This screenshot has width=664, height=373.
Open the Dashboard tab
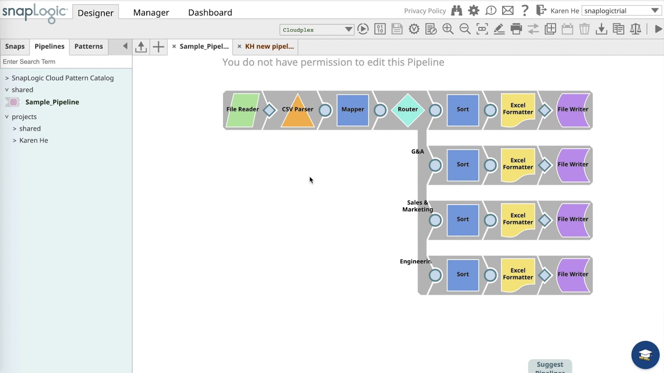pyautogui.click(x=210, y=12)
